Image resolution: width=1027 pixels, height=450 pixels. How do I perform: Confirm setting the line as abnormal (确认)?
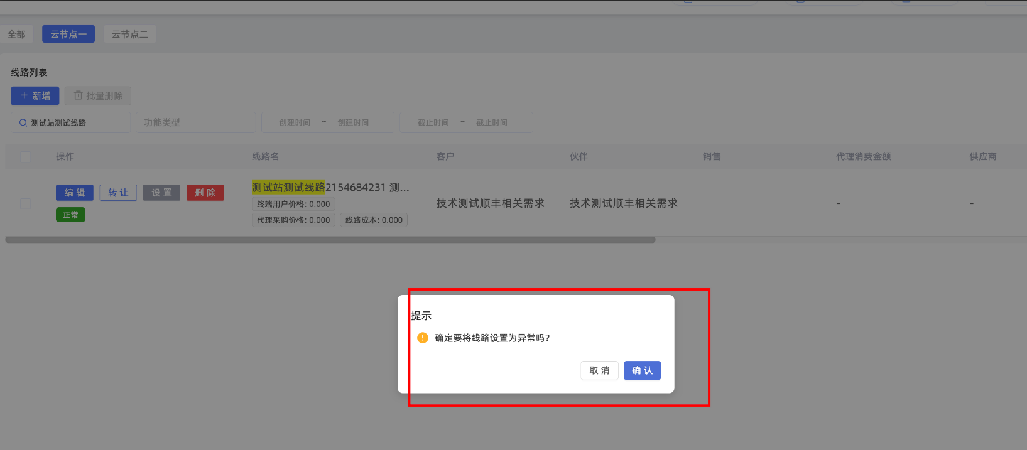tap(642, 370)
